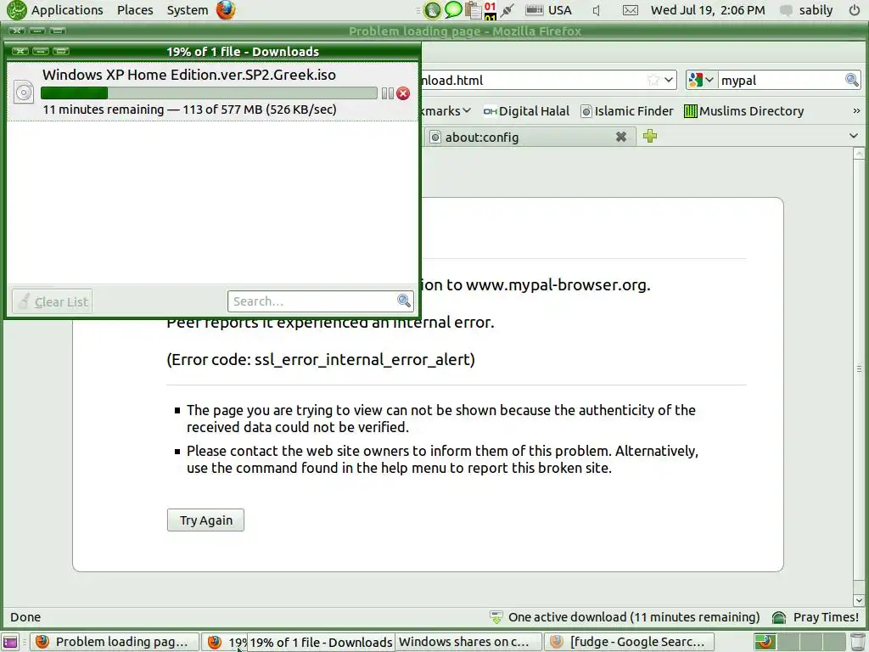Run search with the magnifier icon

pyautogui.click(x=852, y=80)
